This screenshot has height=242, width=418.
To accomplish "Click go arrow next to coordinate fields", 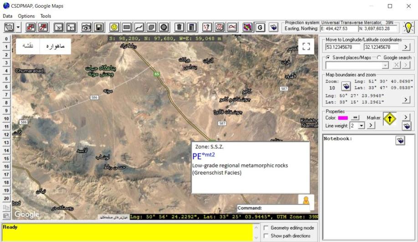I will (406, 47).
